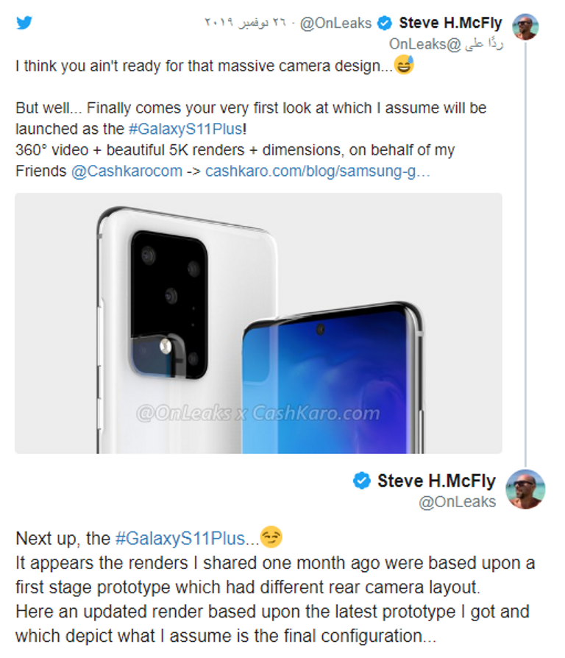
Task: Click @OnLeaks in the 'replying to' line
Action: click(x=417, y=43)
